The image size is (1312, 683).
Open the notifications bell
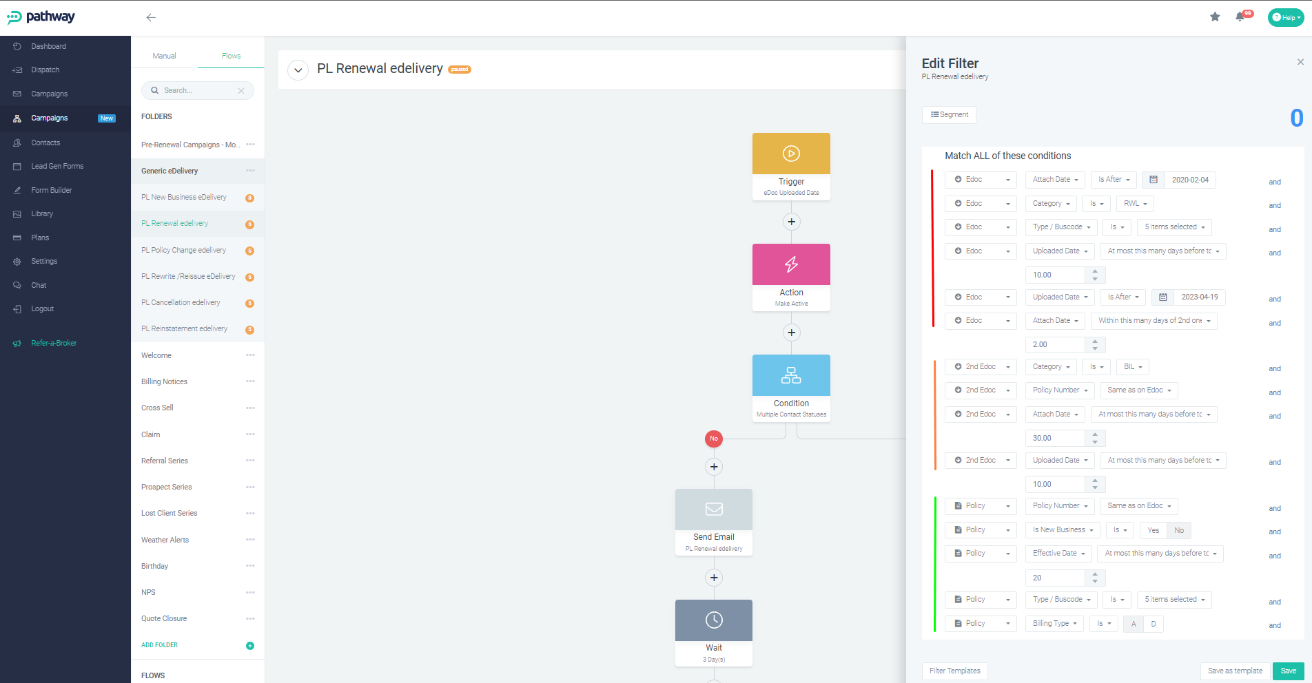coord(1240,17)
